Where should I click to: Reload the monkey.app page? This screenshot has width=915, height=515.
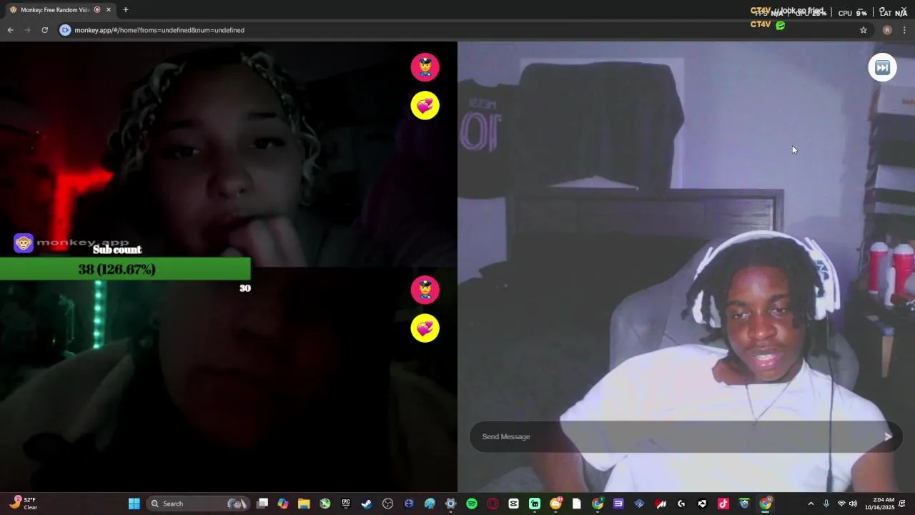[44, 30]
